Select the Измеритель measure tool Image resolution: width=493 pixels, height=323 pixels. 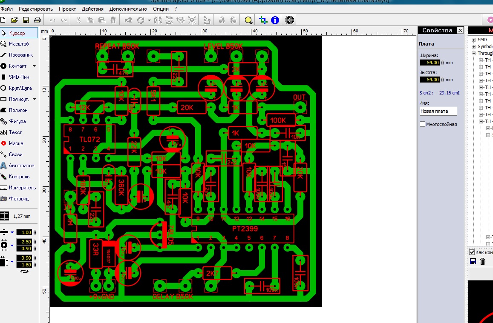point(19,188)
